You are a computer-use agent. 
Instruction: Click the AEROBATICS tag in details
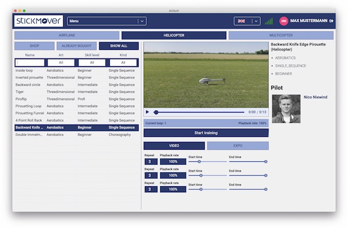[x=285, y=57]
